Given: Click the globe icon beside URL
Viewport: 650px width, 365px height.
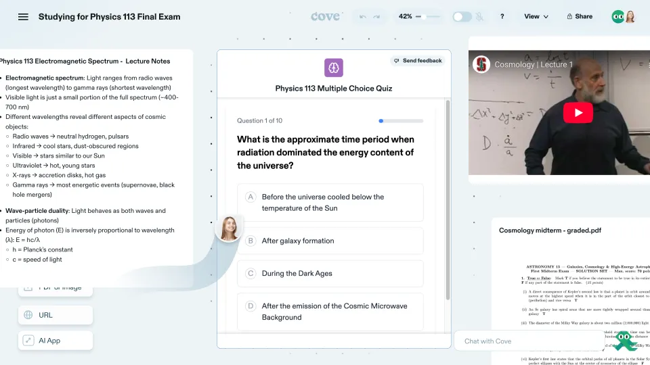Looking at the screenshot, I should 28,315.
